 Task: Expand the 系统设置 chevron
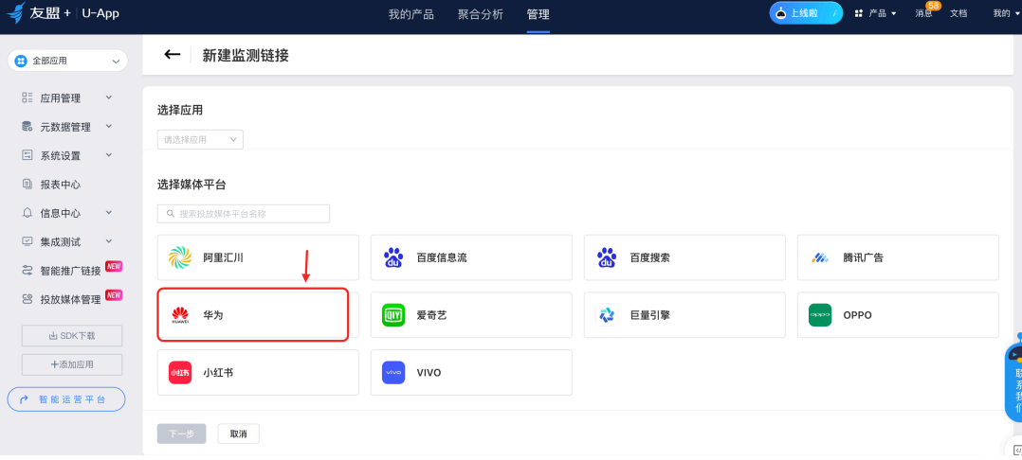(109, 155)
